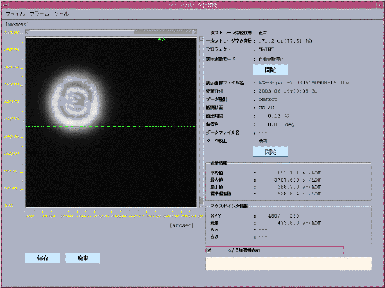The image size is (385, 288).
Task: Discard the image with 廃棄 button
Action: (x=82, y=258)
